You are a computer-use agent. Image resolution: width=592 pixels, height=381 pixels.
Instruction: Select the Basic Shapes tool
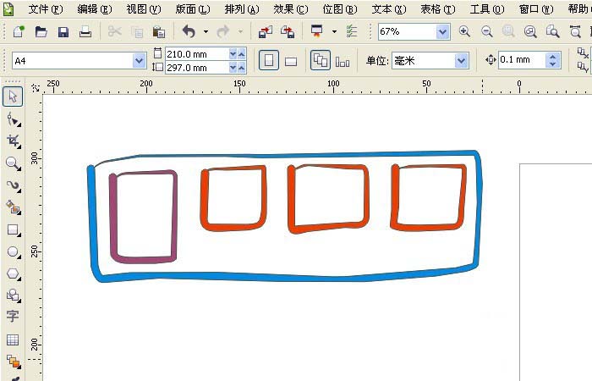[14, 295]
